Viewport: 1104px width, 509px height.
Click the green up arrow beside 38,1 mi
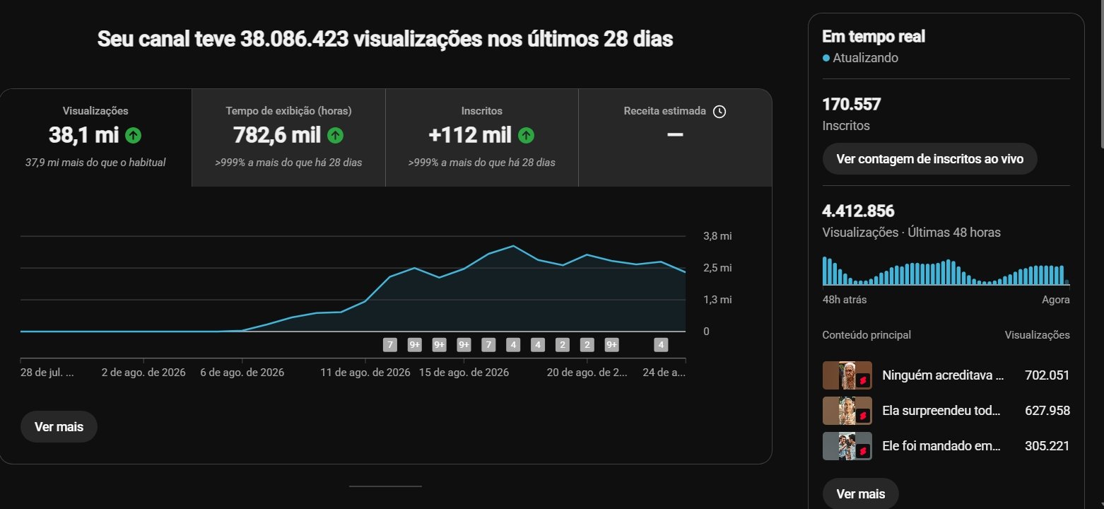(x=134, y=135)
